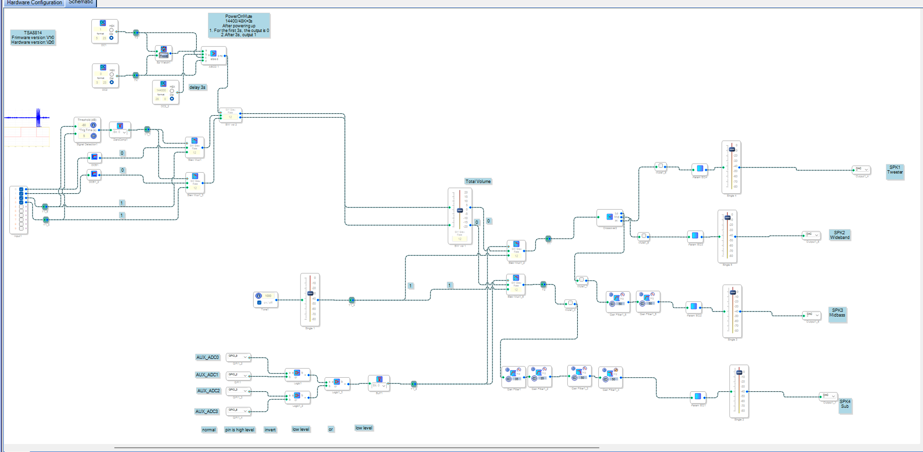Click the Total Volume slider handle
This screenshot has height=452, width=923.
tap(460, 210)
